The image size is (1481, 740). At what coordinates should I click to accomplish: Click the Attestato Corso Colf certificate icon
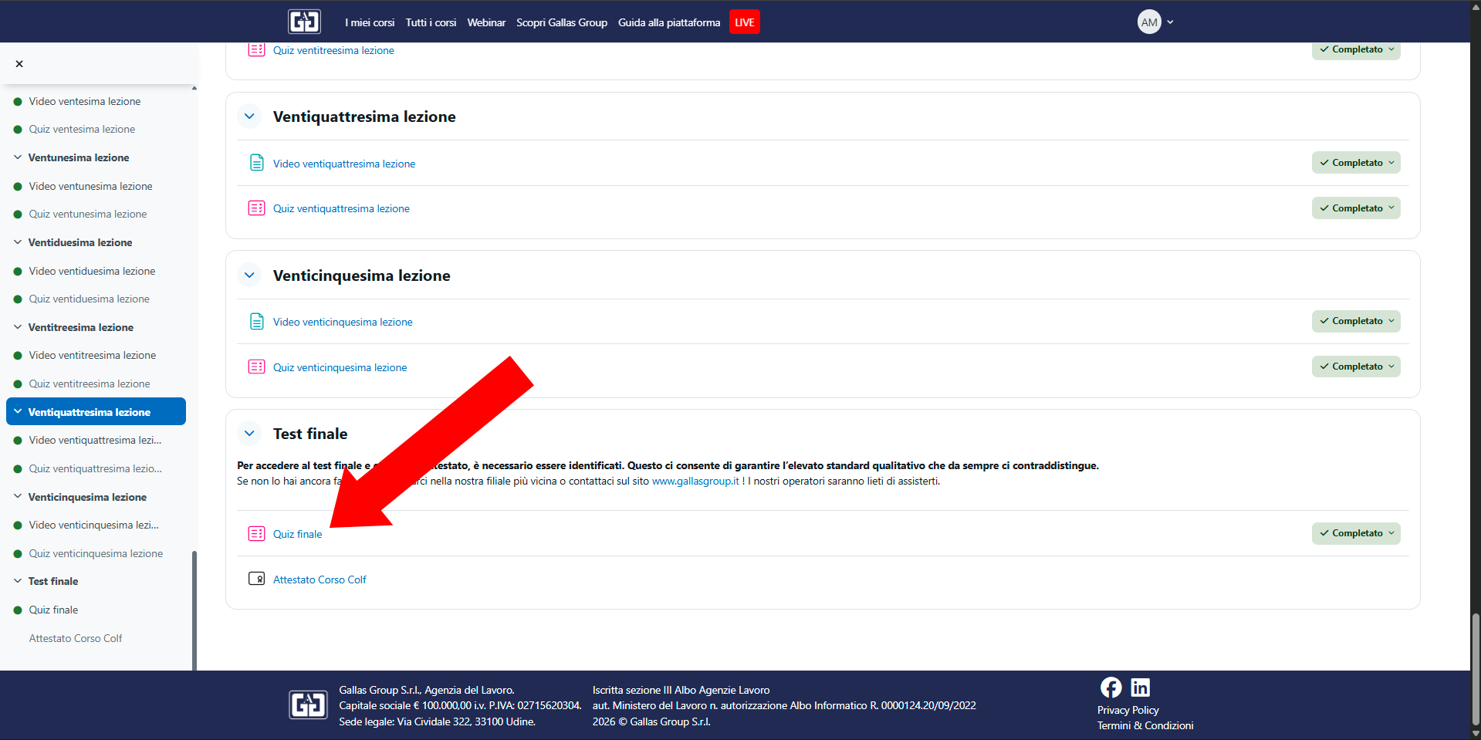click(256, 579)
